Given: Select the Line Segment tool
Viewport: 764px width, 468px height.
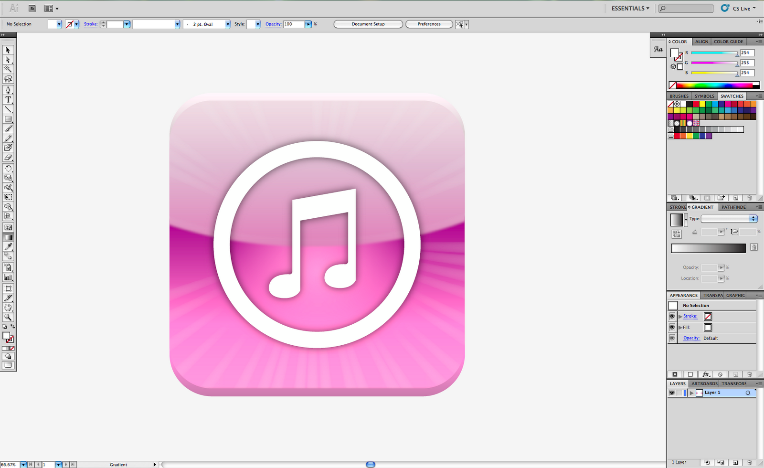Looking at the screenshot, I should click(x=8, y=109).
